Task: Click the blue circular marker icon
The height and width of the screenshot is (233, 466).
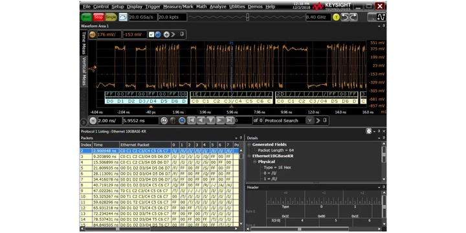Action: [x=182, y=120]
